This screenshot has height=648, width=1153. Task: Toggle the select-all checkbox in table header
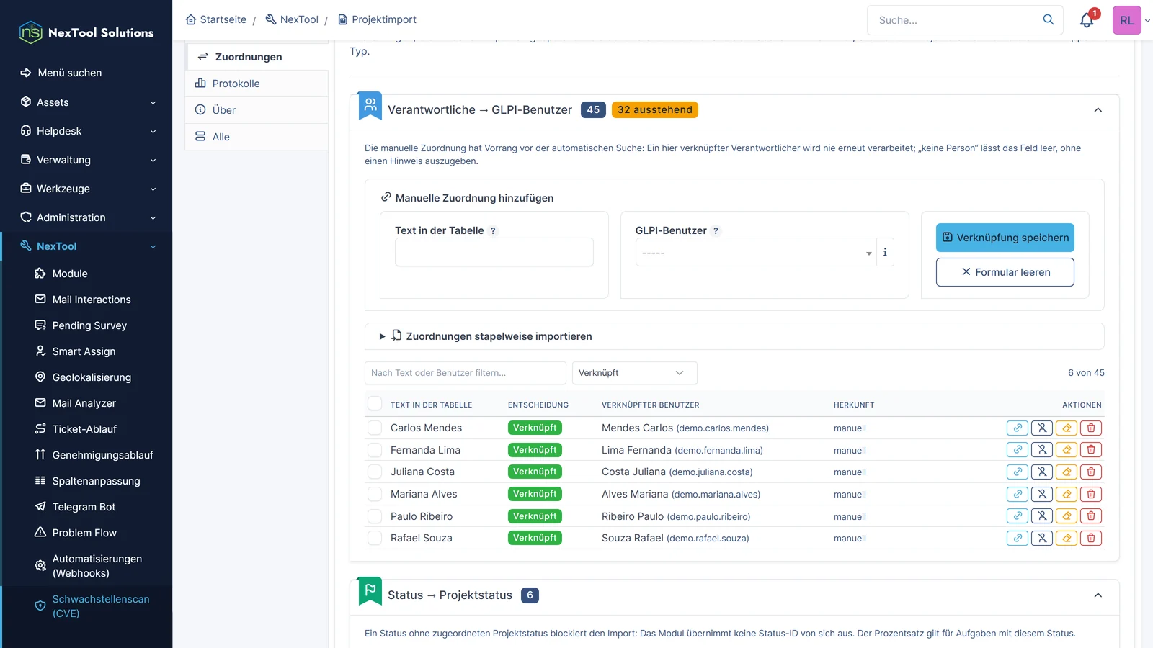(x=375, y=404)
